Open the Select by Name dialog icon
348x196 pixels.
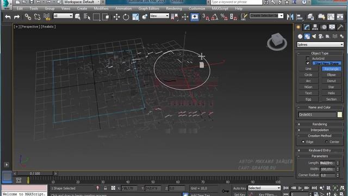pos(87,17)
